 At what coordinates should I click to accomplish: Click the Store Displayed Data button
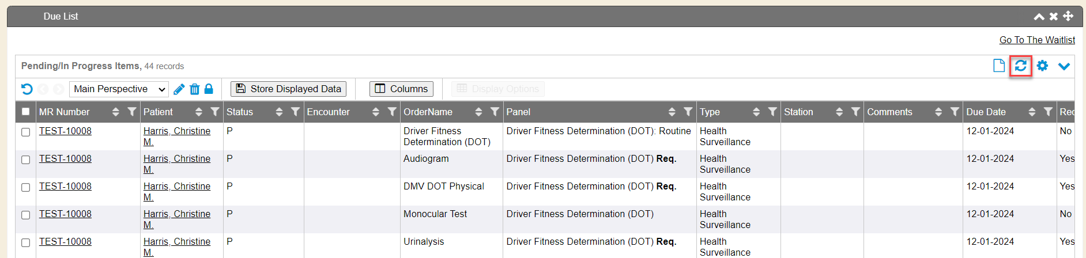point(288,89)
